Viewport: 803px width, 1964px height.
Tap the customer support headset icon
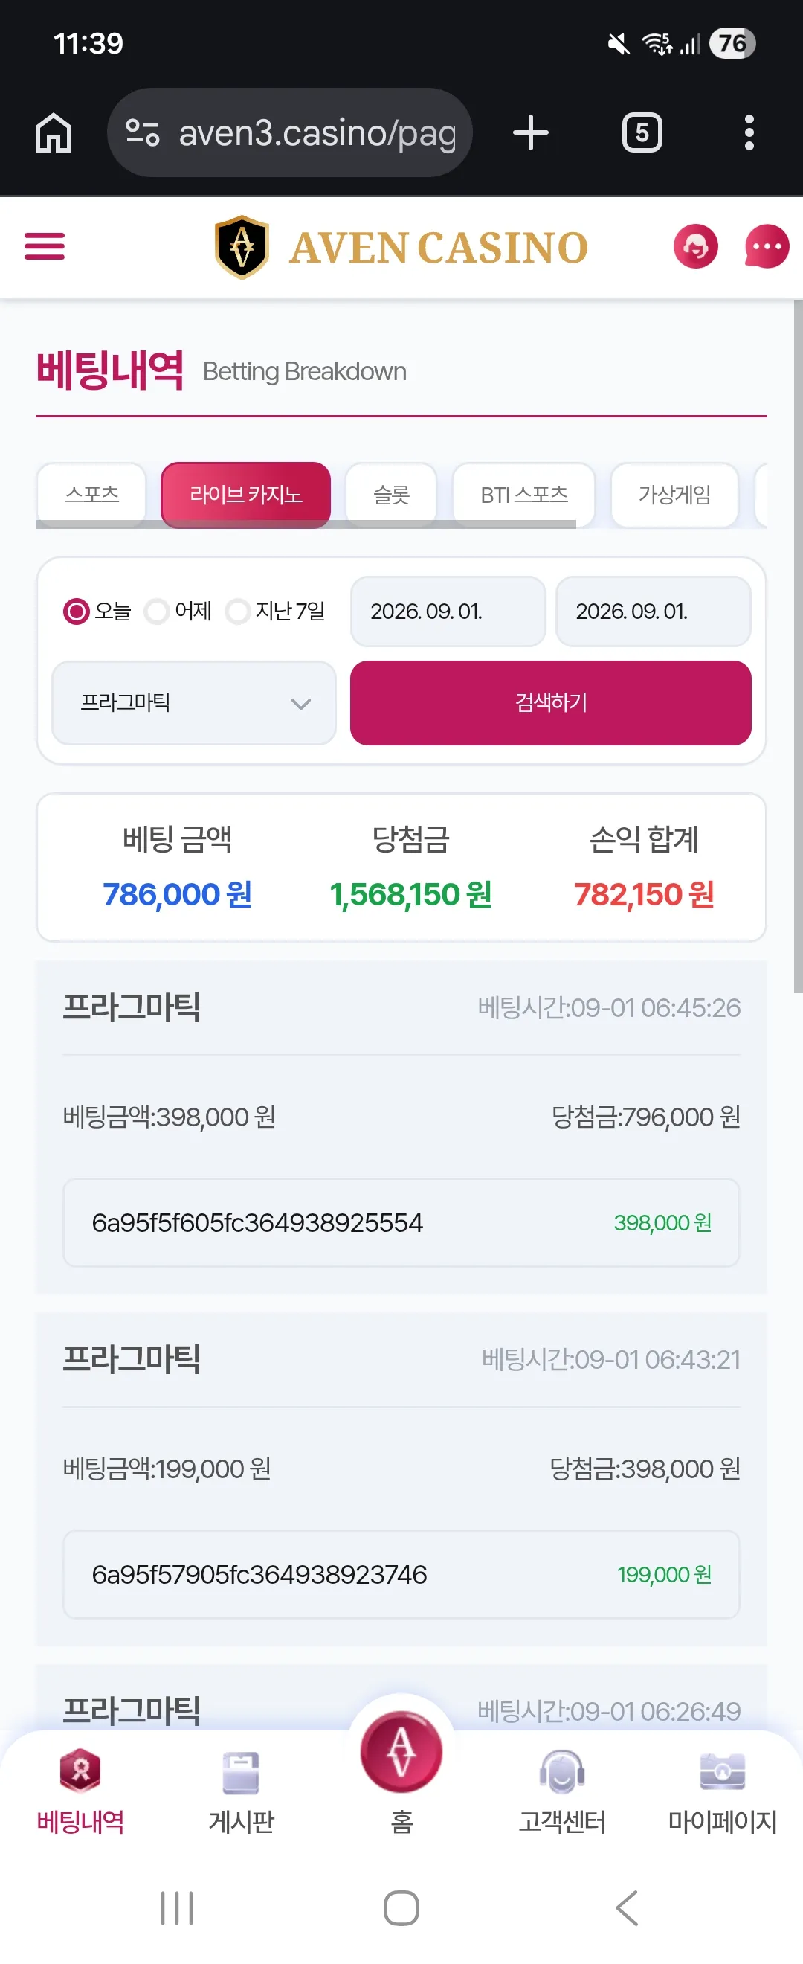click(694, 246)
